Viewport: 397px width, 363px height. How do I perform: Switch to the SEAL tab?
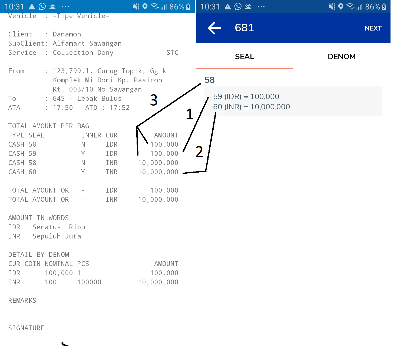[244, 57]
